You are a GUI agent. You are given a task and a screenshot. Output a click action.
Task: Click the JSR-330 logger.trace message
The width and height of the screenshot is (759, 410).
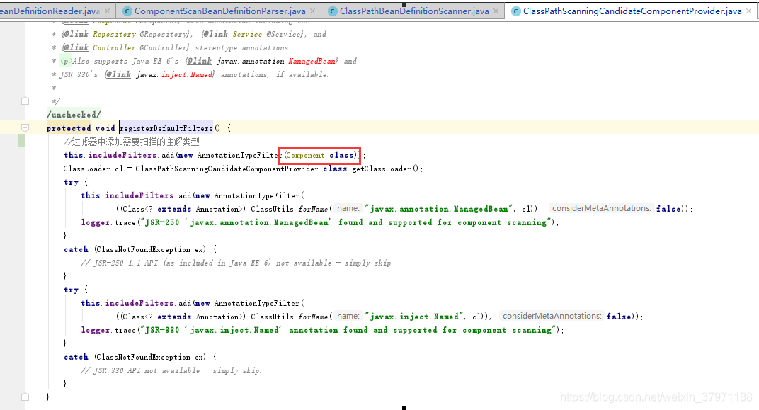pyautogui.click(x=348, y=330)
